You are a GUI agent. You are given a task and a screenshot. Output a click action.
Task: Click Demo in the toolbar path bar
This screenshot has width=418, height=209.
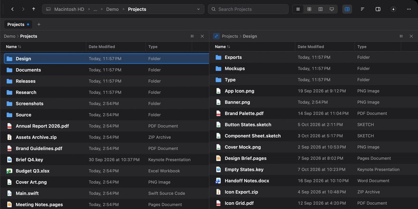[112, 9]
